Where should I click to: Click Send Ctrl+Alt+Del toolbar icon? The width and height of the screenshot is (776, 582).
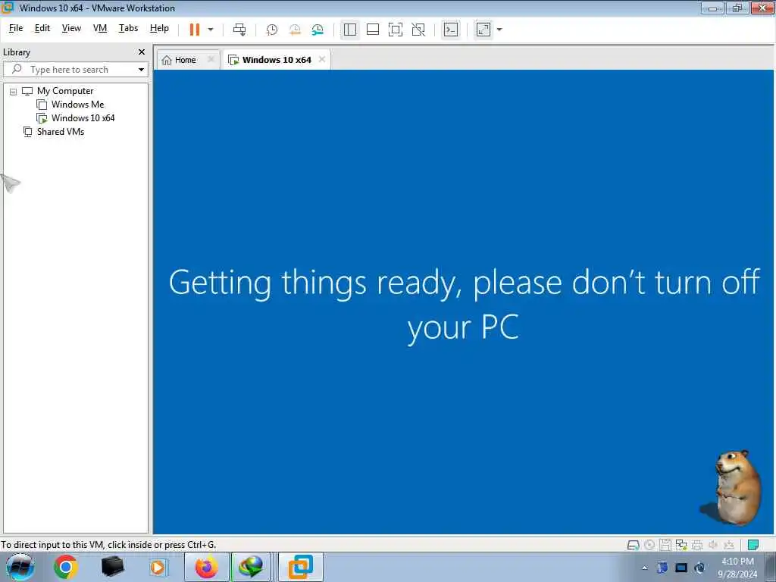click(x=239, y=30)
